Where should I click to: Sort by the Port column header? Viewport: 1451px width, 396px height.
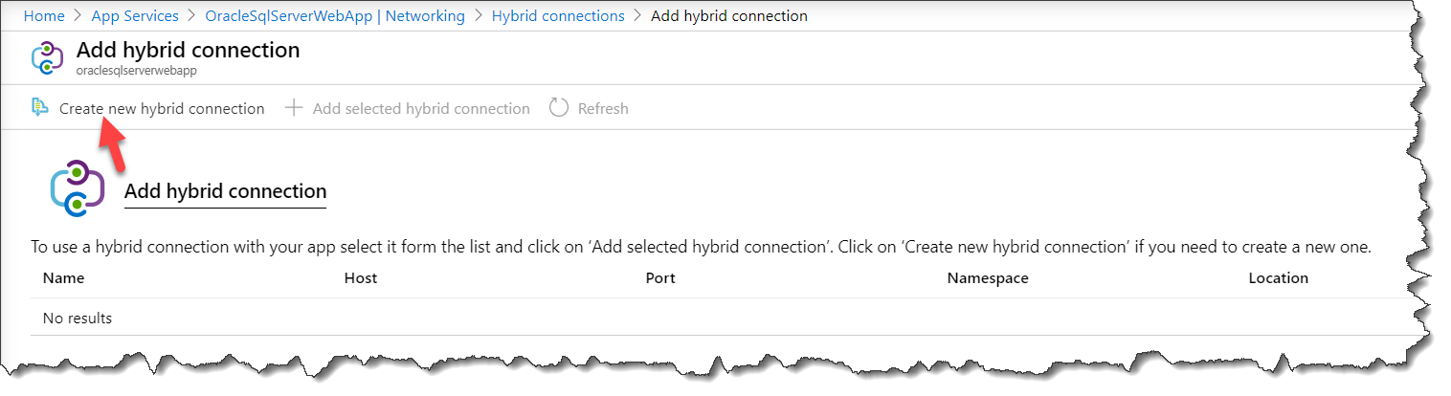pyautogui.click(x=660, y=278)
